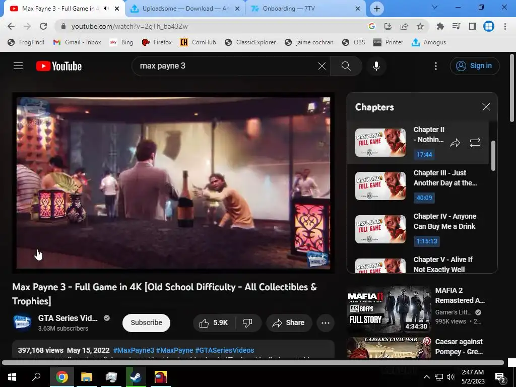The height and width of the screenshot is (387, 516).
Task: Open GTA Series Videos channel avatar
Action: (x=22, y=322)
